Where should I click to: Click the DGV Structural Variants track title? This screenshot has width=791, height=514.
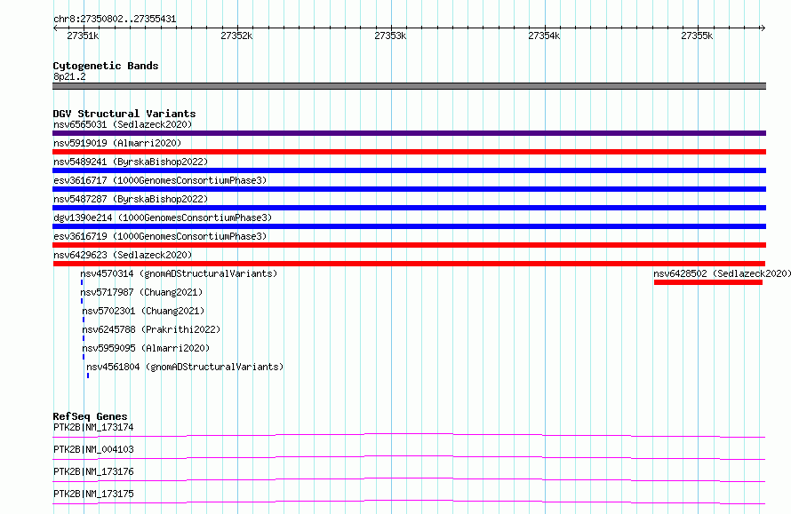point(124,114)
